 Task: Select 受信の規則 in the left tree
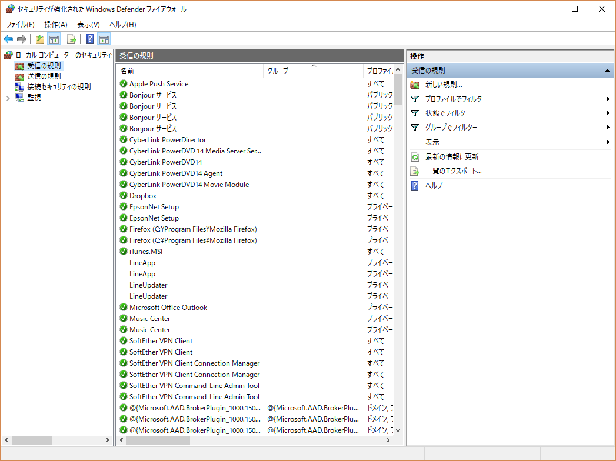coord(44,66)
